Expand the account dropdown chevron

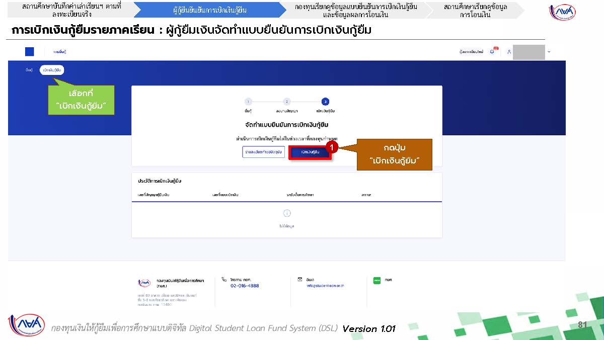coord(549,52)
